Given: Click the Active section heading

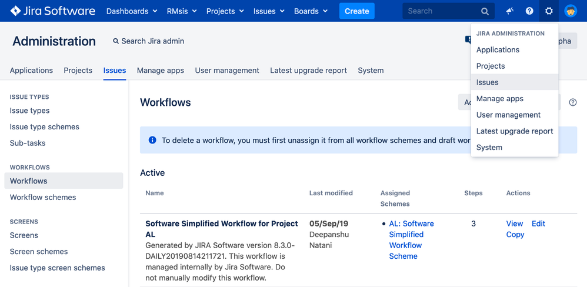Looking at the screenshot, I should [152, 173].
